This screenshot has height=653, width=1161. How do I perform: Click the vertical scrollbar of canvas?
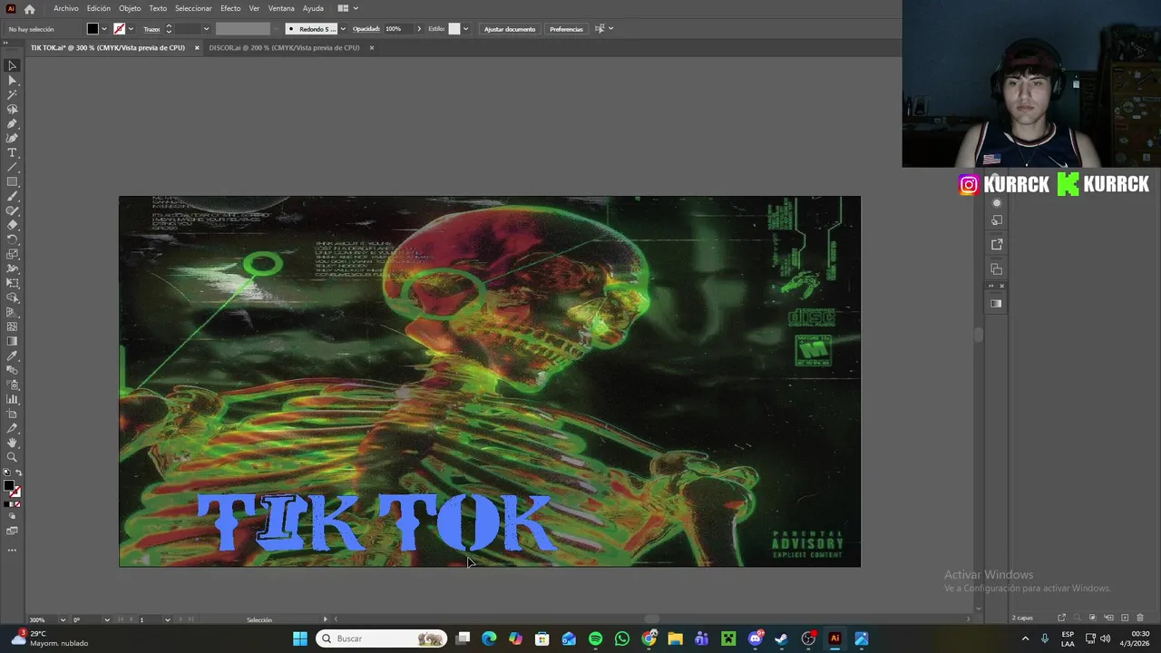(x=978, y=334)
